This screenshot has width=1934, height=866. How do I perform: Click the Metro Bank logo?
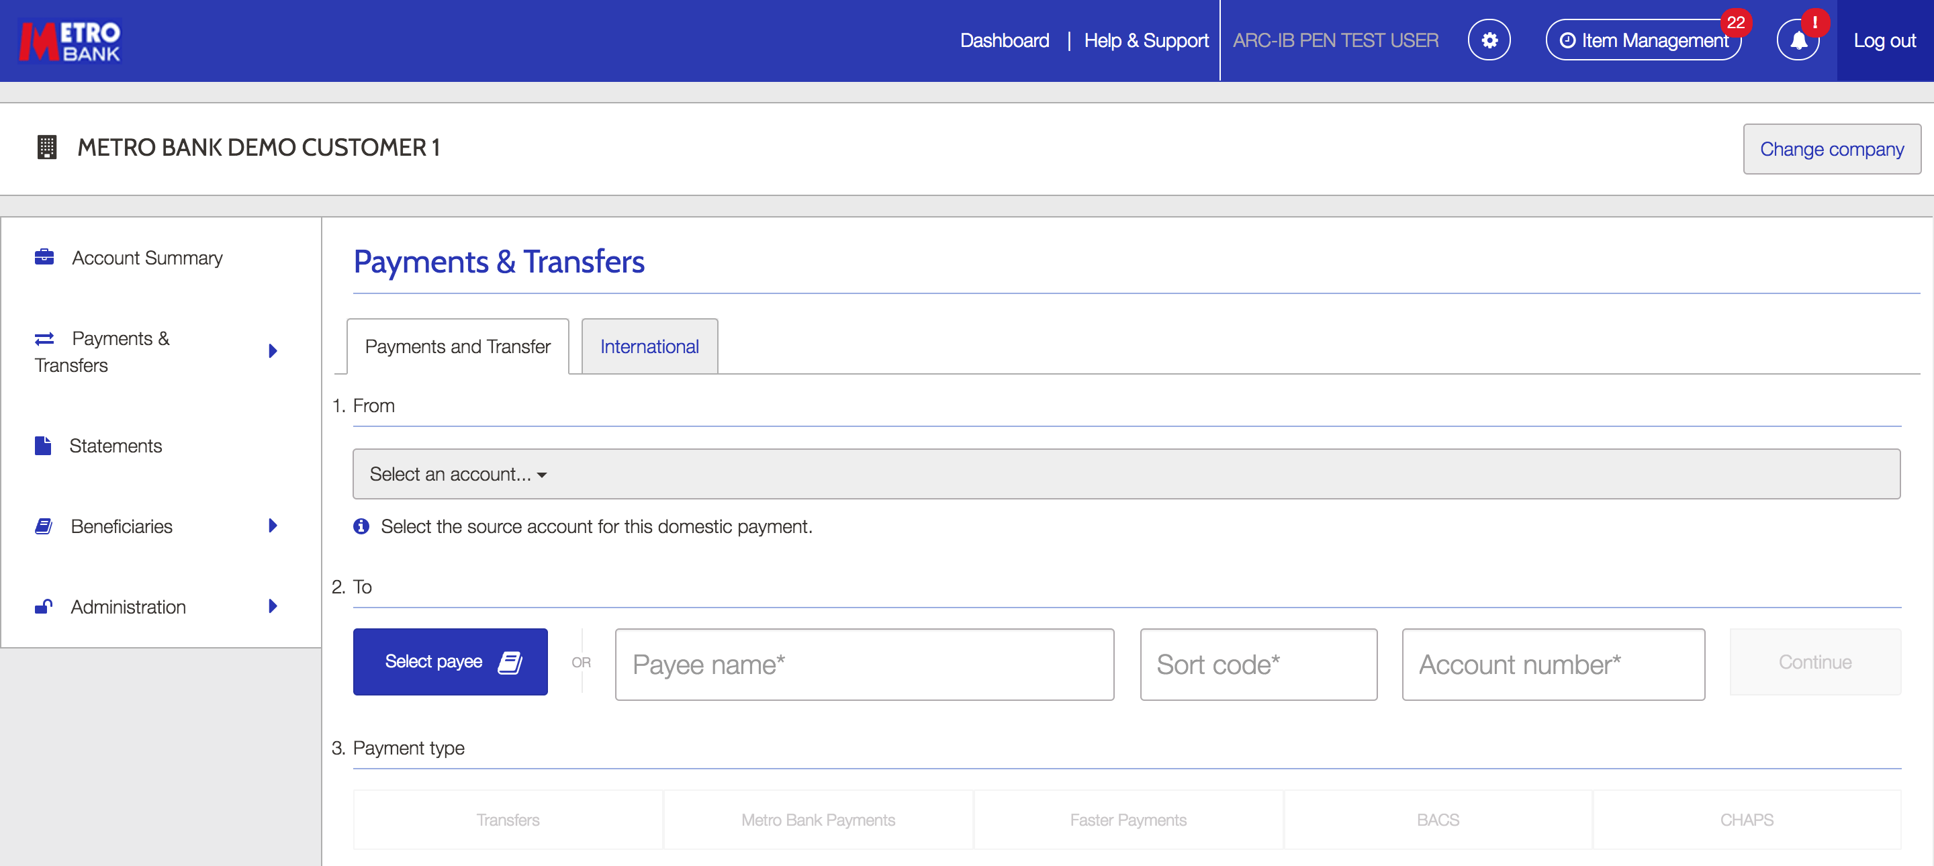70,40
